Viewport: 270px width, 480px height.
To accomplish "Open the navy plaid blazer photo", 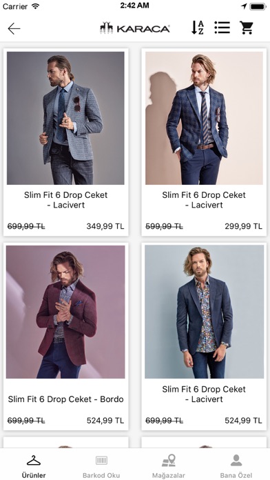I will coord(204,118).
